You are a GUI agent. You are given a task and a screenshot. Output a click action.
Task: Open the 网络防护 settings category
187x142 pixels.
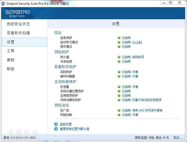coord(61,52)
